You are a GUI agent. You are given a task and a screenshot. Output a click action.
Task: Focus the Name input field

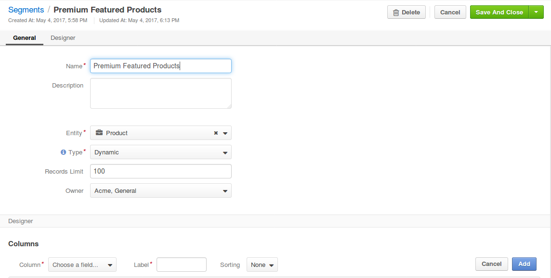160,66
